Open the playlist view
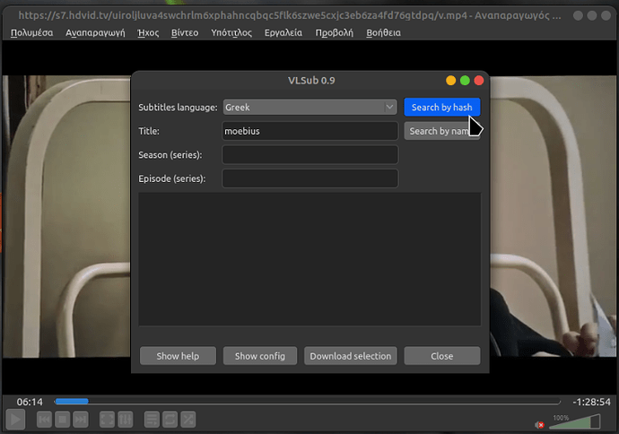The image size is (619, 434). click(x=152, y=419)
